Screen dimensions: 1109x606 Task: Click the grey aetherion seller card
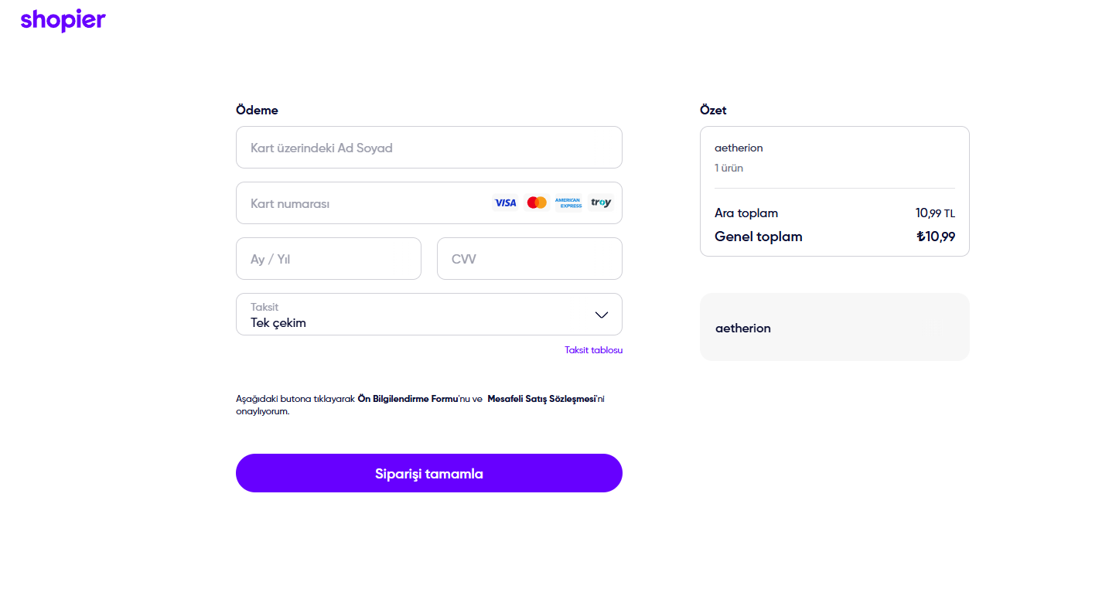tap(834, 327)
